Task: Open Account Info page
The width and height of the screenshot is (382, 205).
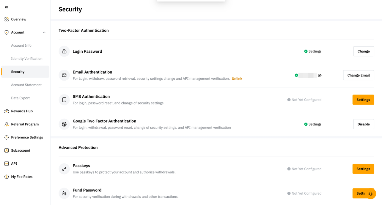Action: [x=21, y=46]
